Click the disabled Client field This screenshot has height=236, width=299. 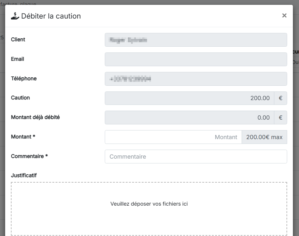[x=196, y=40]
